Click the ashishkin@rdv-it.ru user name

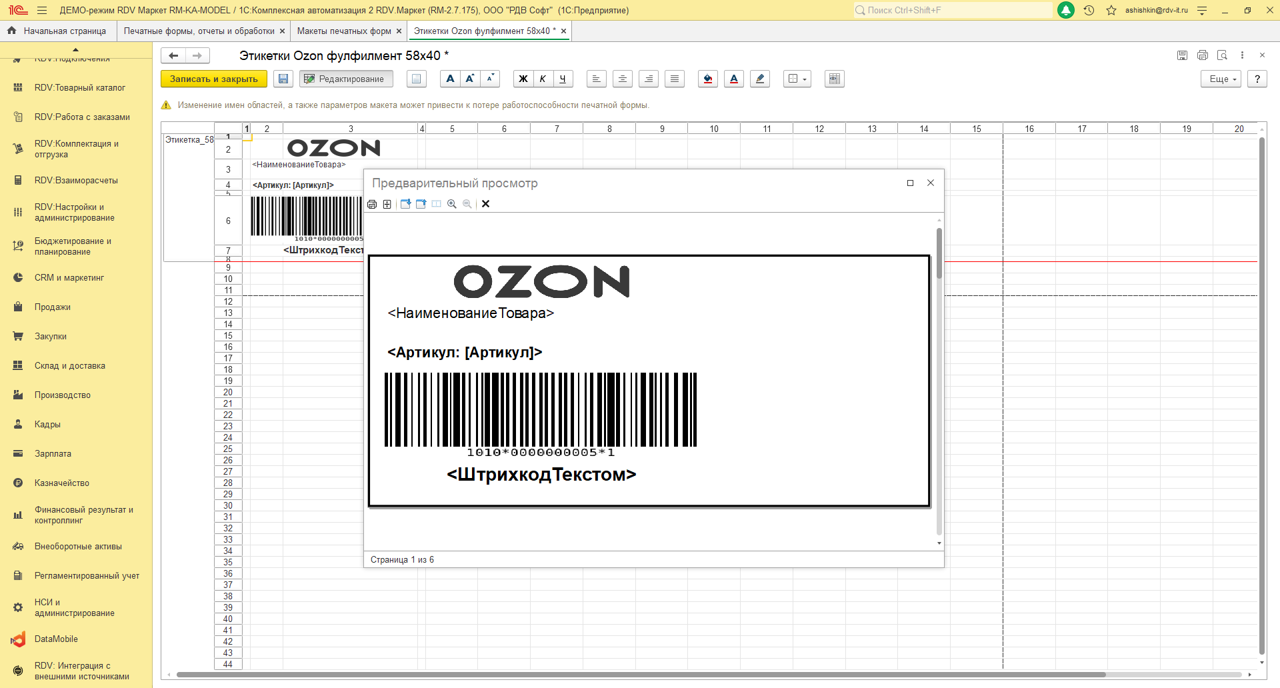[1157, 10]
